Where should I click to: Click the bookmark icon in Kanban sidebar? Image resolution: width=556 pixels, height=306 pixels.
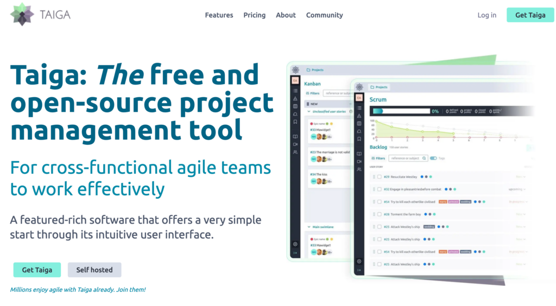click(x=295, y=122)
